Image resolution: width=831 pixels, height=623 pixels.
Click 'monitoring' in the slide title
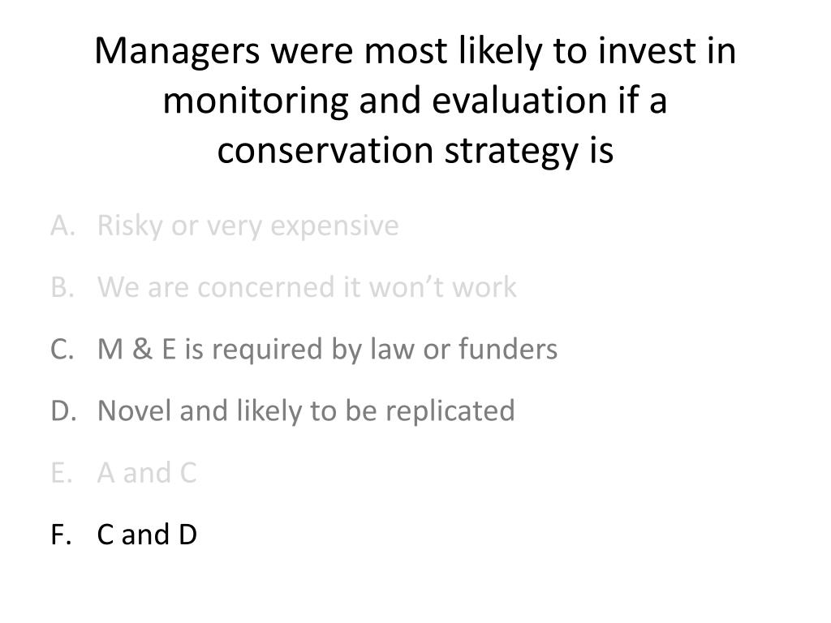[256, 101]
